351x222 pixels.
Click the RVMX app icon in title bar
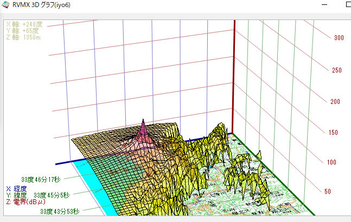5,5
